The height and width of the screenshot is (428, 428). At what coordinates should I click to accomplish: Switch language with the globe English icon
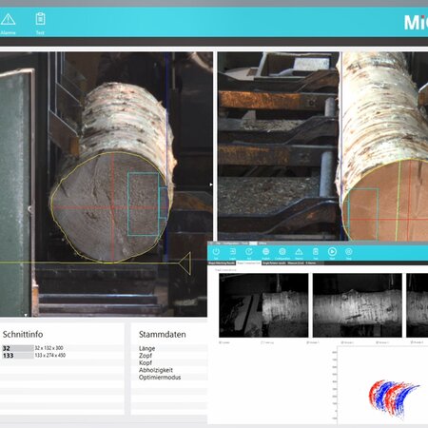[265, 252]
